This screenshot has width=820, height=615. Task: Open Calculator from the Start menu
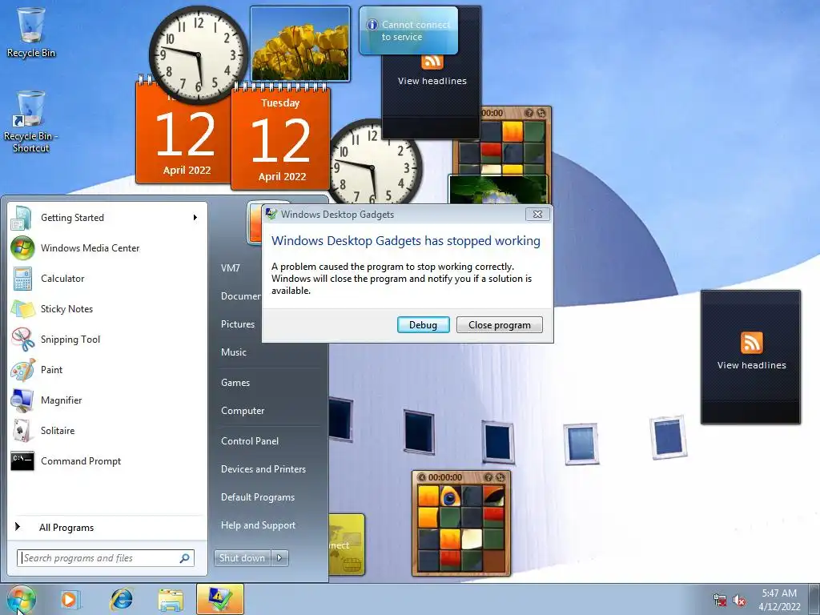pos(107,278)
